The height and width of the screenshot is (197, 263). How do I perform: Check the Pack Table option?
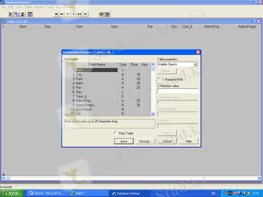(116, 133)
